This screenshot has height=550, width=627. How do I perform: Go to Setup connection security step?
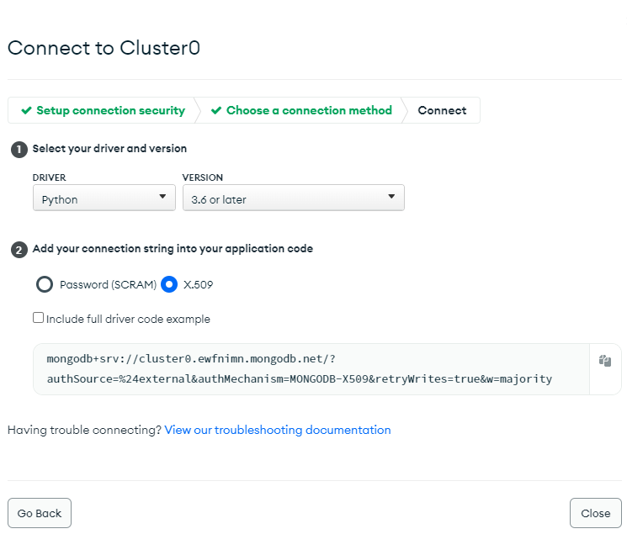[x=103, y=110]
